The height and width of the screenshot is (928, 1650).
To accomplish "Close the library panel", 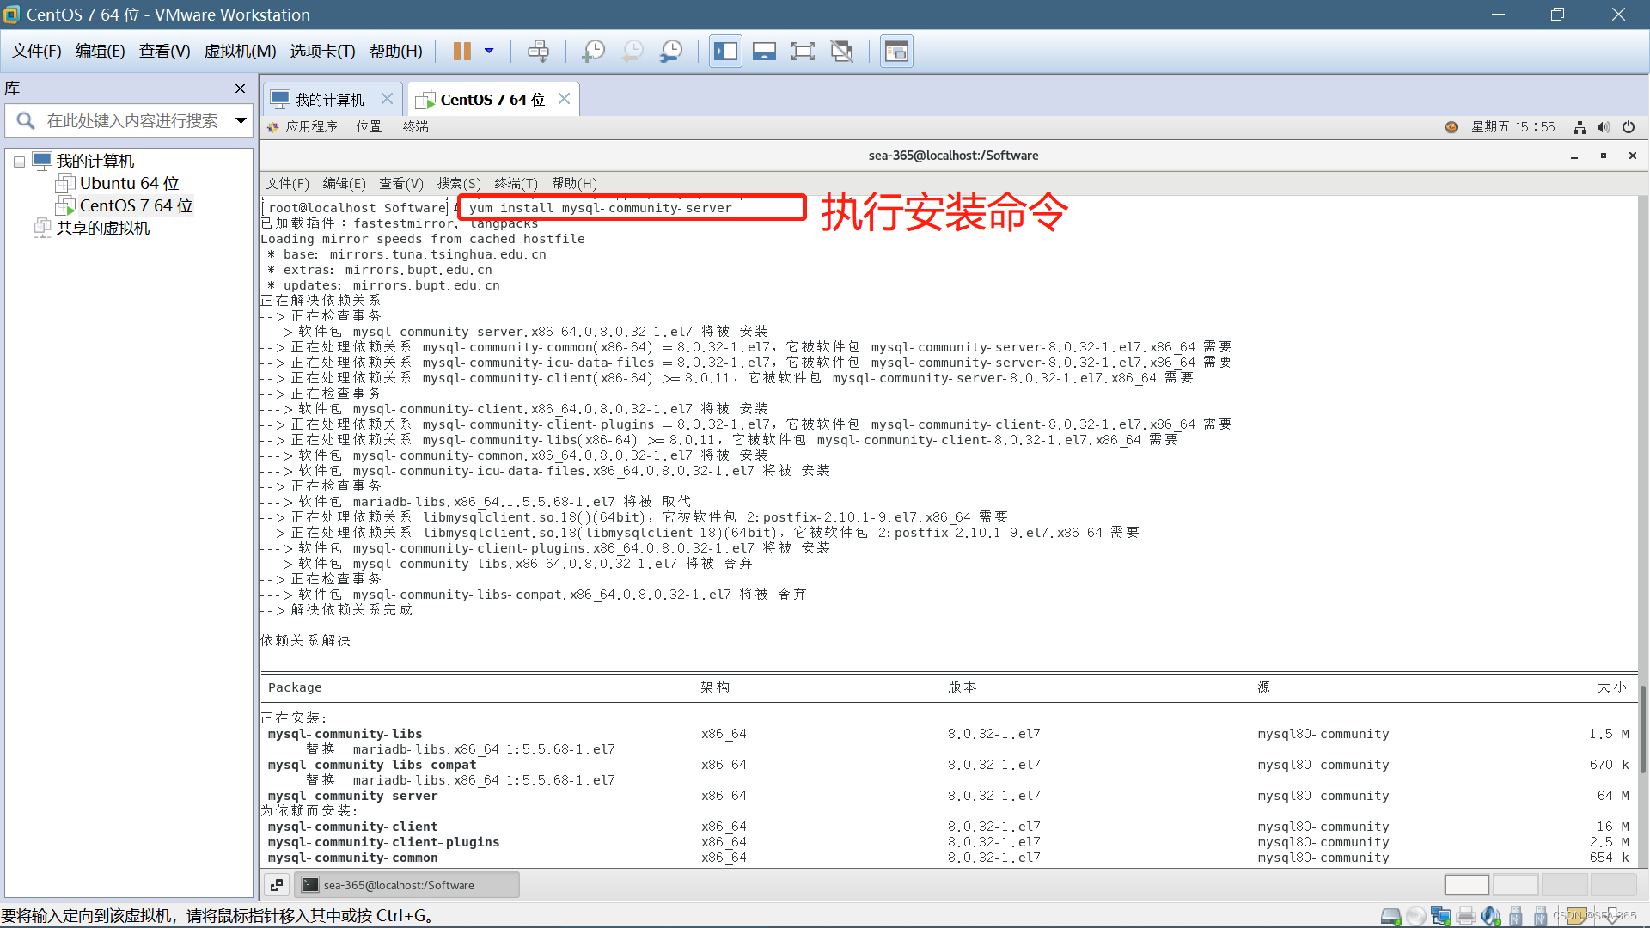I will click(x=240, y=89).
